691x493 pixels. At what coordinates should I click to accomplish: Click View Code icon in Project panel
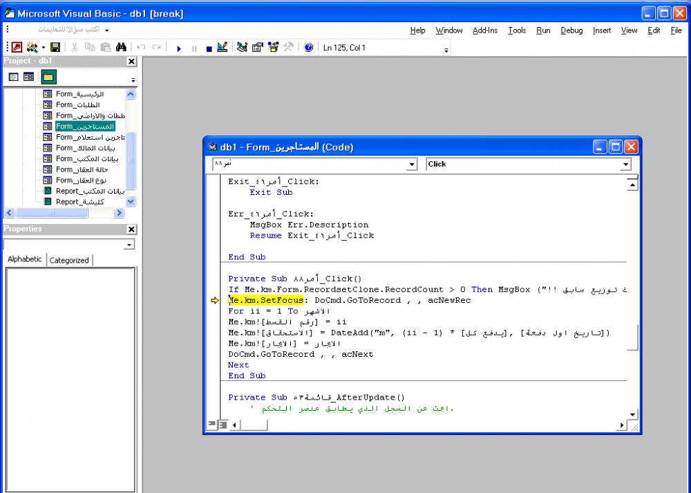tap(13, 77)
